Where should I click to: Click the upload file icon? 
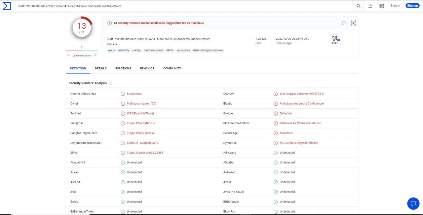click(370, 6)
